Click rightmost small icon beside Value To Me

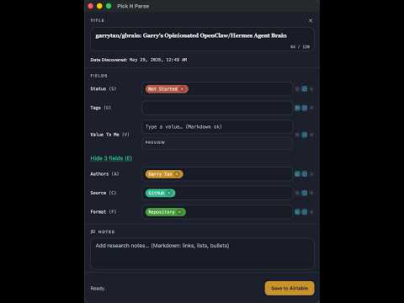[311, 135]
